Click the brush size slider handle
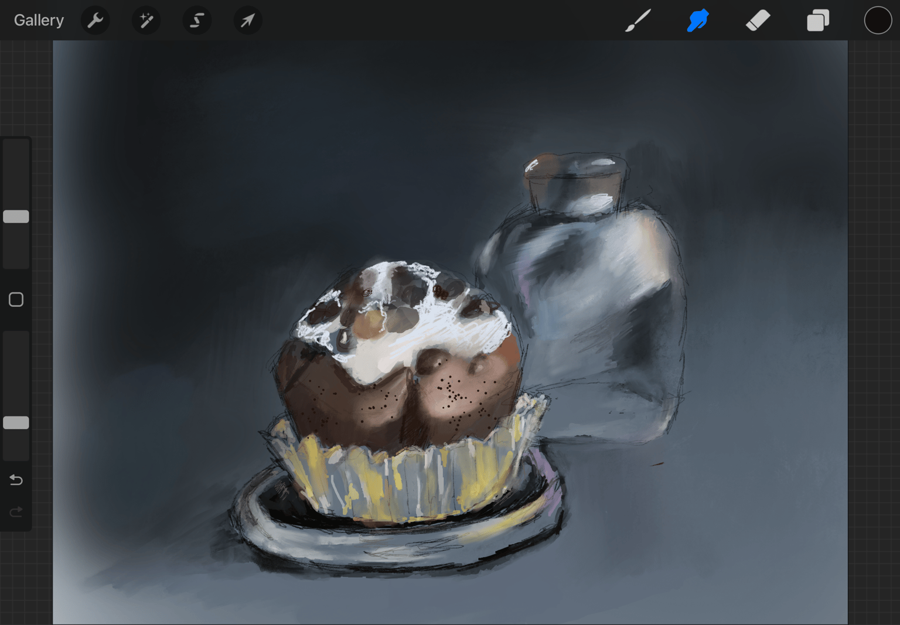Viewport: 900px width, 625px height. pyautogui.click(x=16, y=217)
